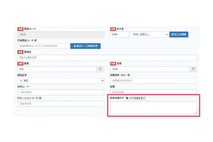The height and width of the screenshot is (142, 213).
Task: Click help icon beside 代表商品コード
Action: point(36,40)
